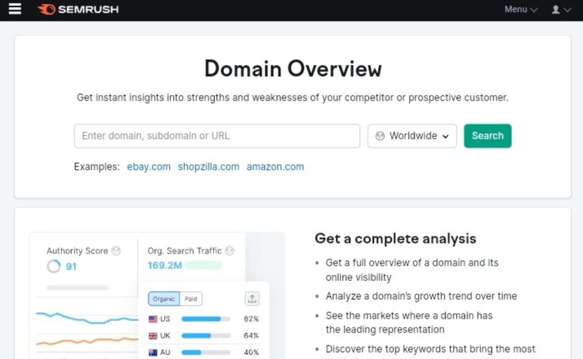Click the Authority Score donut chart
This screenshot has height=359, width=583.
click(x=53, y=267)
